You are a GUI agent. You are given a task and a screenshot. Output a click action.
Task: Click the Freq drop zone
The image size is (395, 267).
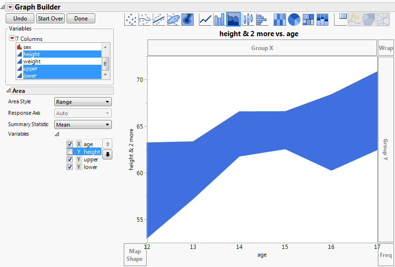coord(385,255)
